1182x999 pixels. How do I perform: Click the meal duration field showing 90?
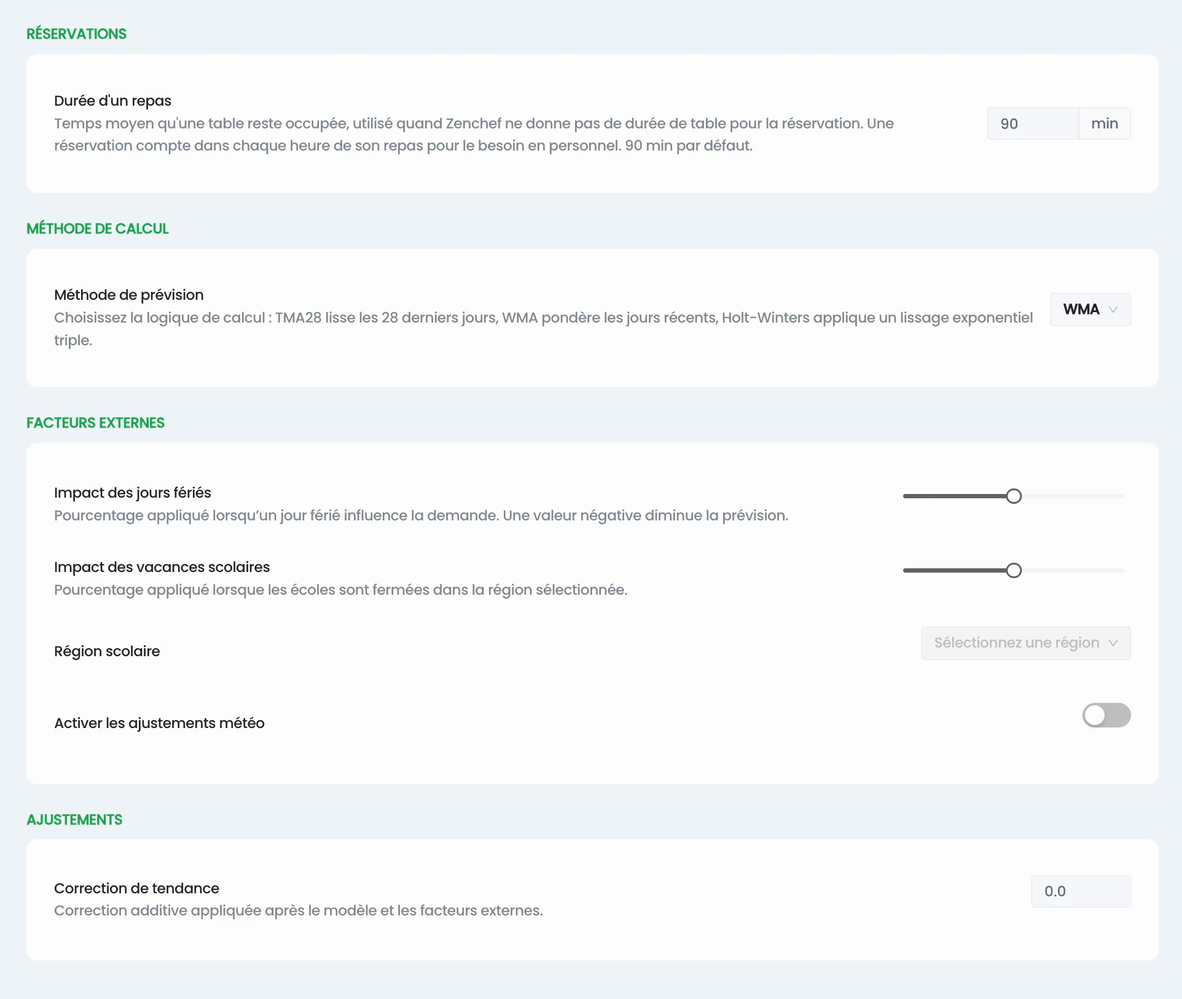pyautogui.click(x=1033, y=123)
